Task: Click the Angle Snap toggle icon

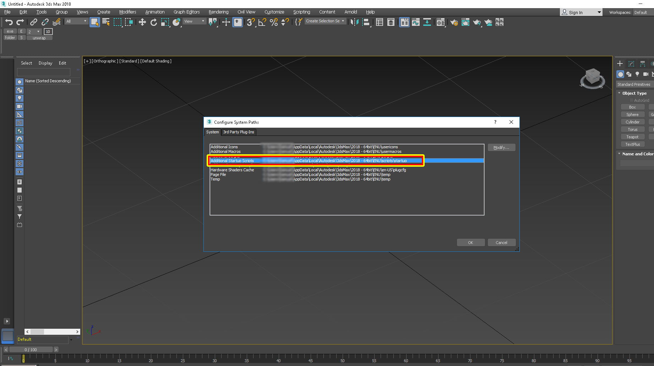Action: (x=262, y=22)
